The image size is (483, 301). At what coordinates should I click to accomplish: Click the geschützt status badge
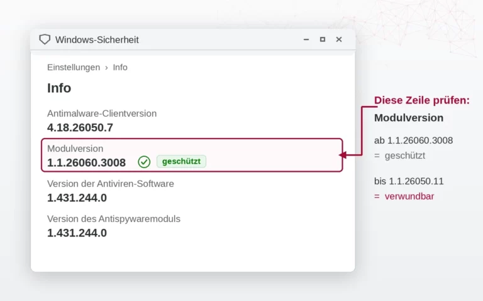[x=181, y=162]
